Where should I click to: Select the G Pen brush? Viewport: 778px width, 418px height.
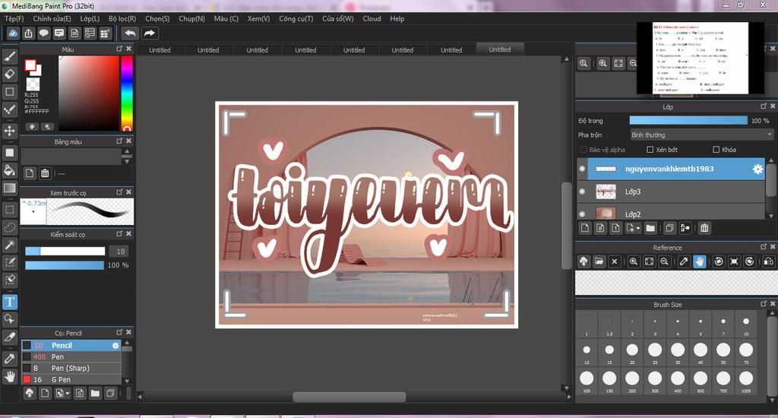tap(71, 379)
